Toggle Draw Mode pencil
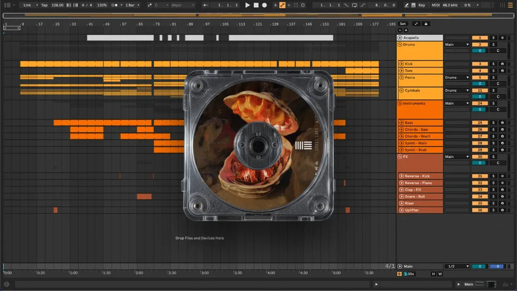The image size is (517, 291). [407, 5]
